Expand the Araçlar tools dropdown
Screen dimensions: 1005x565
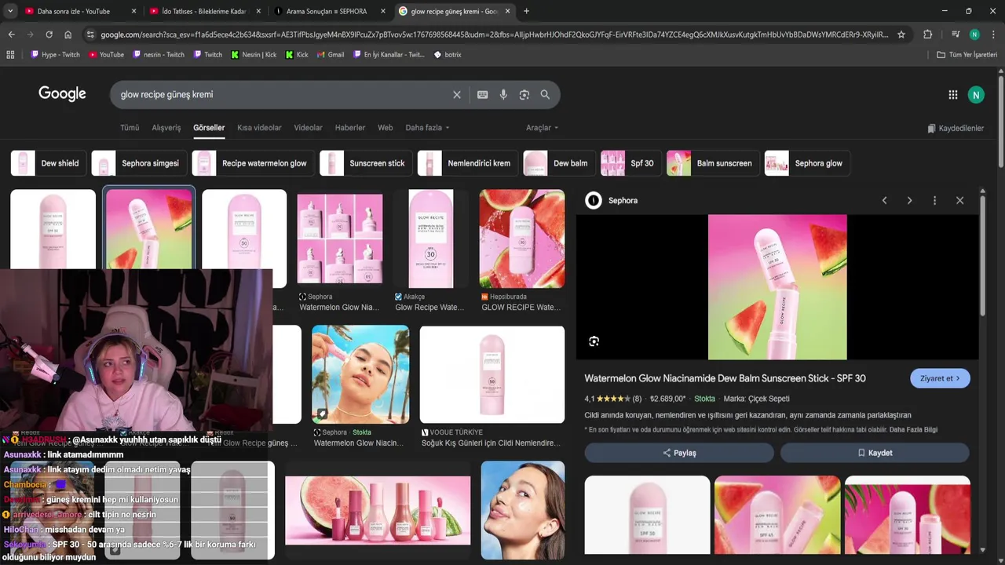(x=542, y=128)
